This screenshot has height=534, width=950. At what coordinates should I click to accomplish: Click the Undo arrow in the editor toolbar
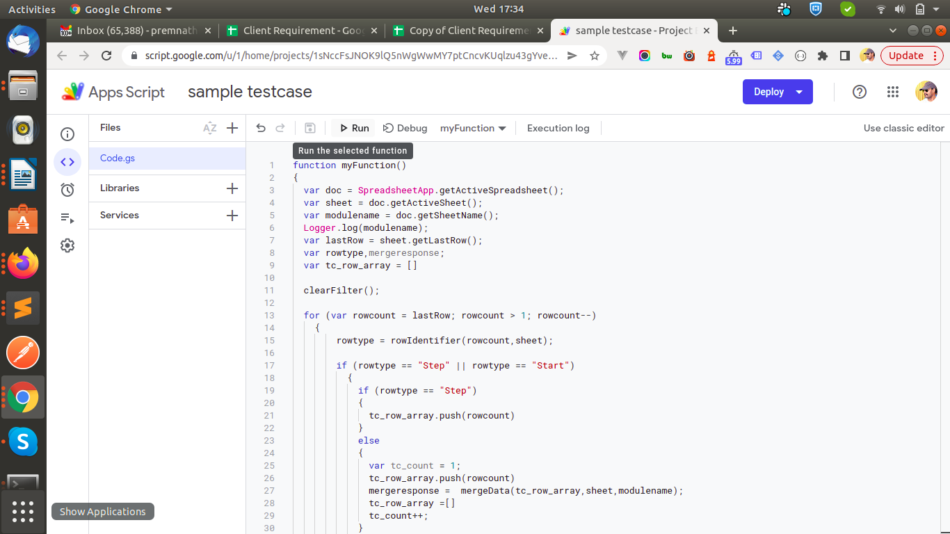[261, 128]
